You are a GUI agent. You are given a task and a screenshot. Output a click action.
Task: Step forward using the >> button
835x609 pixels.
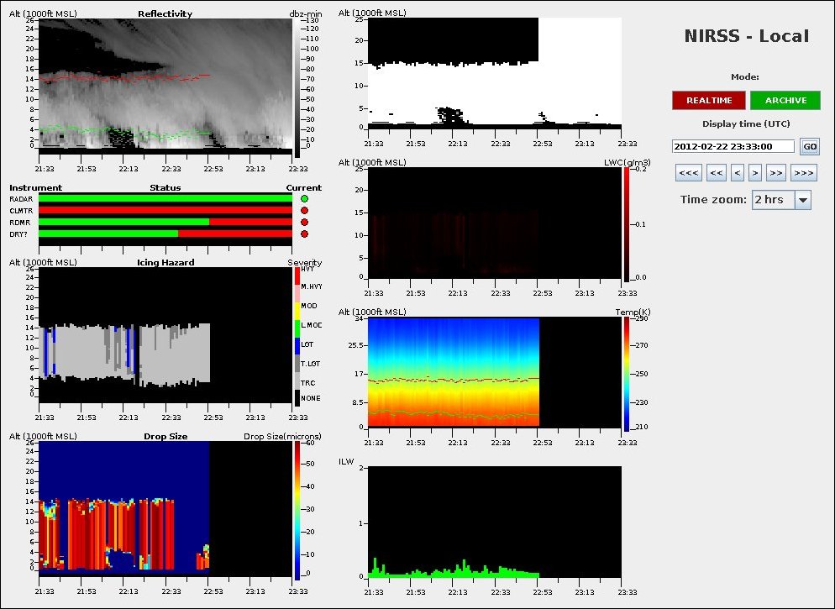pyautogui.click(x=776, y=173)
